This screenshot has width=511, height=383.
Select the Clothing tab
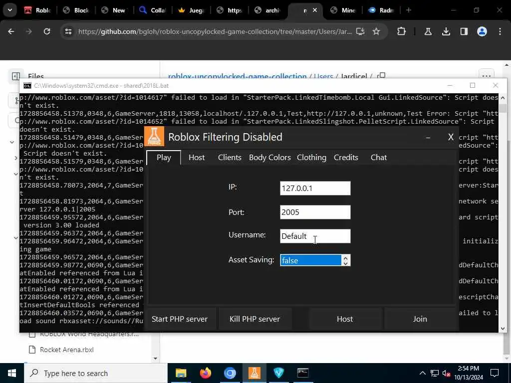click(x=311, y=158)
